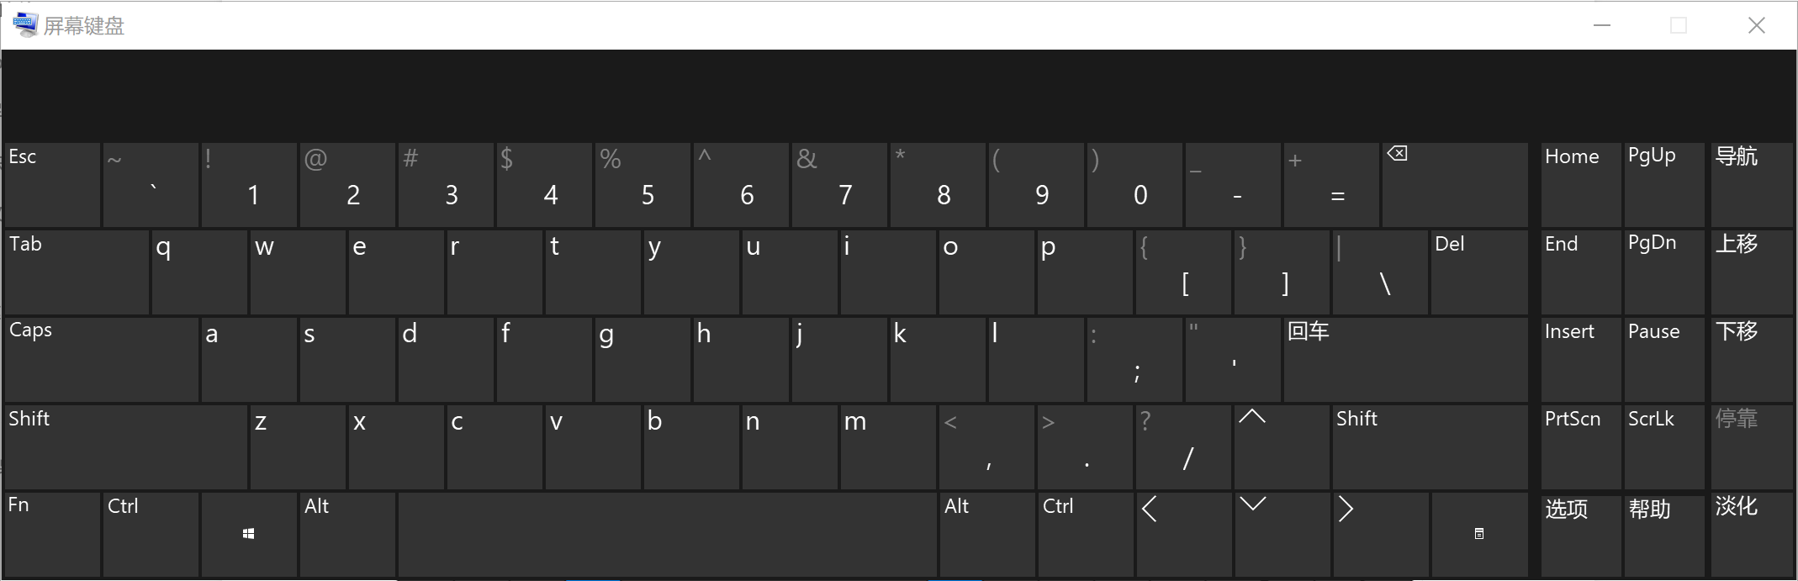
Task: Toggle the Caps lock key
Action: [102, 359]
